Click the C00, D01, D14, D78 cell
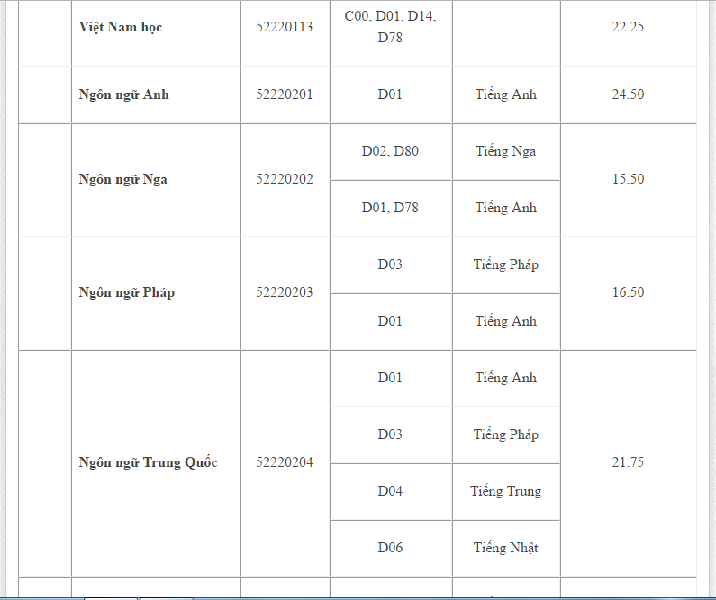Screen dimensions: 716x600 pyautogui.click(x=390, y=27)
